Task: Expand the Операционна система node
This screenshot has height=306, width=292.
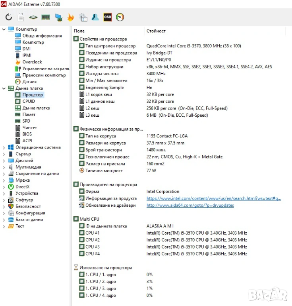Action: coord(4,147)
